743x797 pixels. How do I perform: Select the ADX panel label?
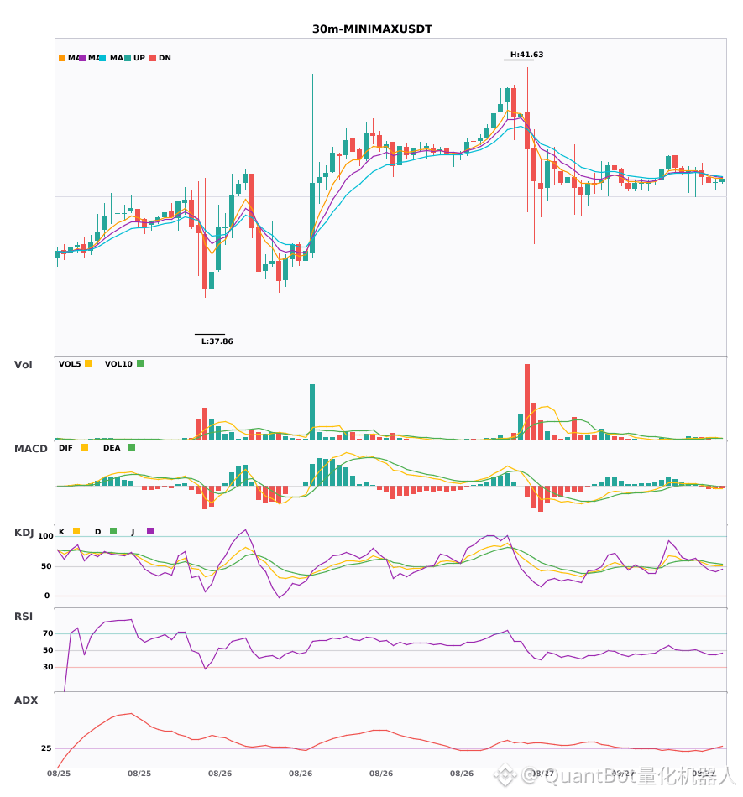coord(26,701)
